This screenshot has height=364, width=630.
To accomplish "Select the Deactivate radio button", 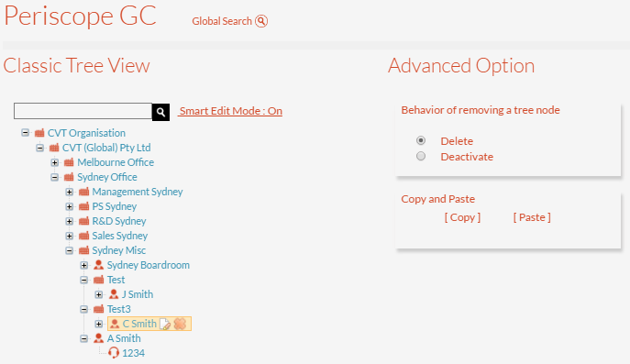I will [x=421, y=156].
